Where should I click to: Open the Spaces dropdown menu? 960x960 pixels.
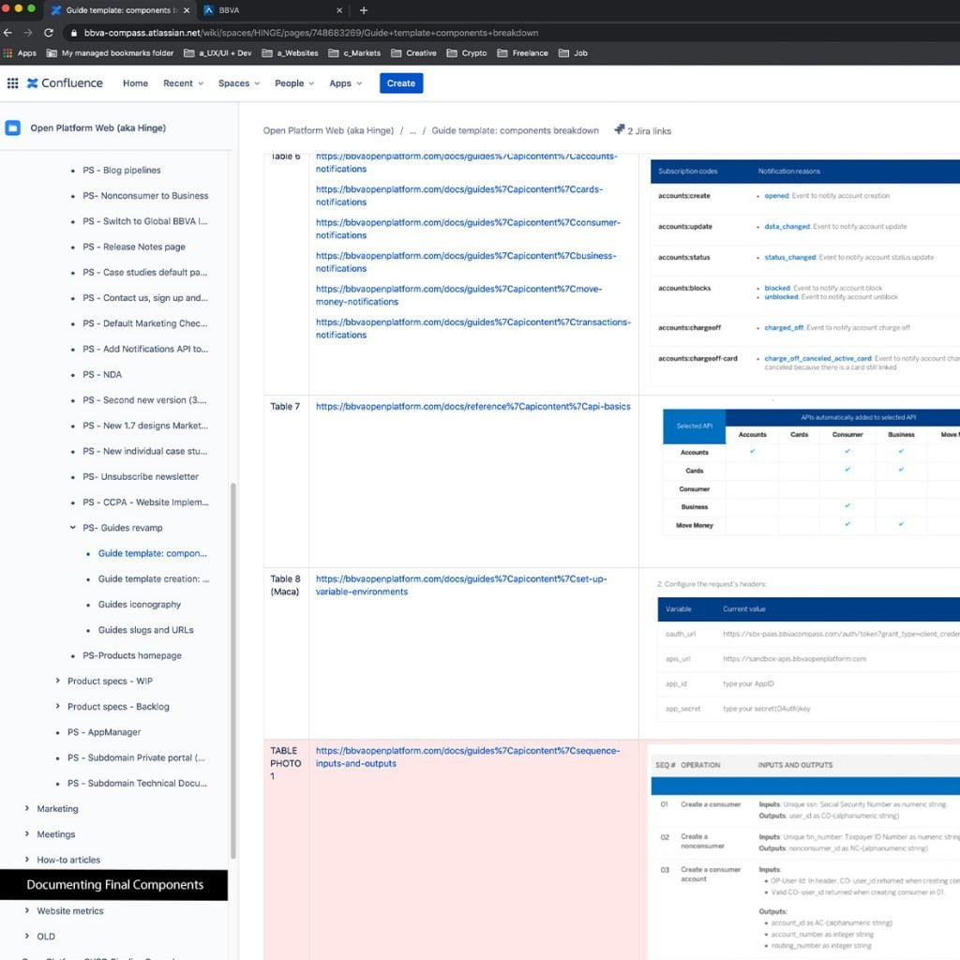[239, 83]
